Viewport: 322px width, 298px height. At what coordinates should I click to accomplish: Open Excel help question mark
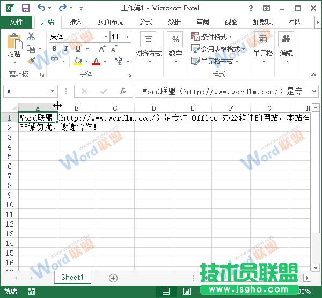tap(251, 8)
